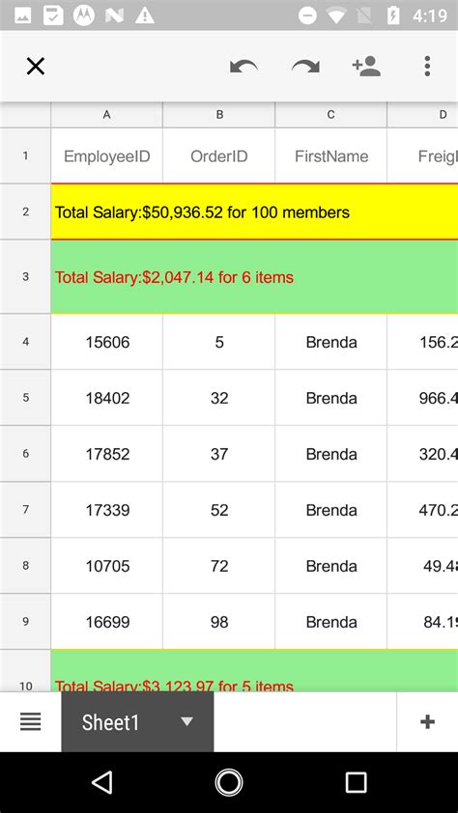
Task: Expand the Sheet1 tab dropdown arrow
Action: pos(186,721)
